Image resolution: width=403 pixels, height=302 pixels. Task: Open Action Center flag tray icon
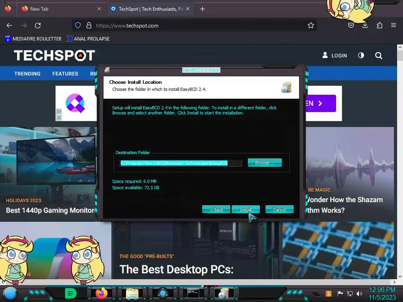click(x=340, y=293)
